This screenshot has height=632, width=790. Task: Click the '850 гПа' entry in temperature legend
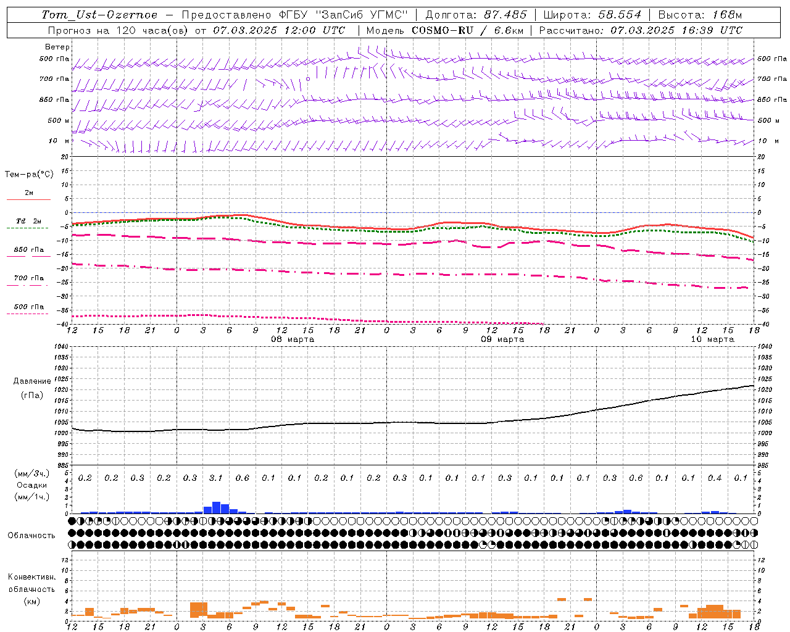29,250
